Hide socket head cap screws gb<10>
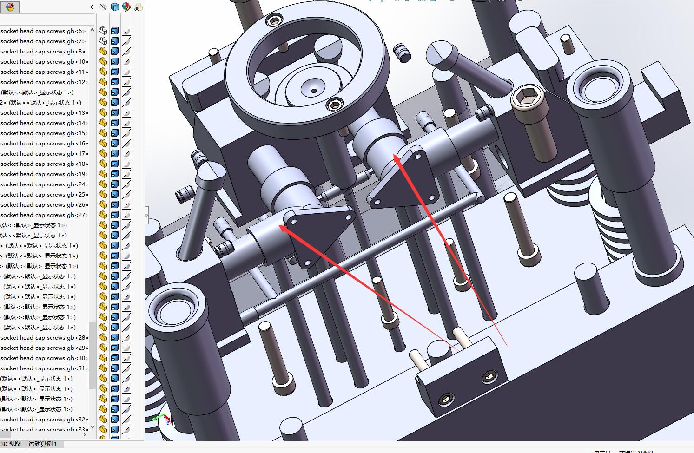Screen dimensions: 694x453 pos(103,62)
